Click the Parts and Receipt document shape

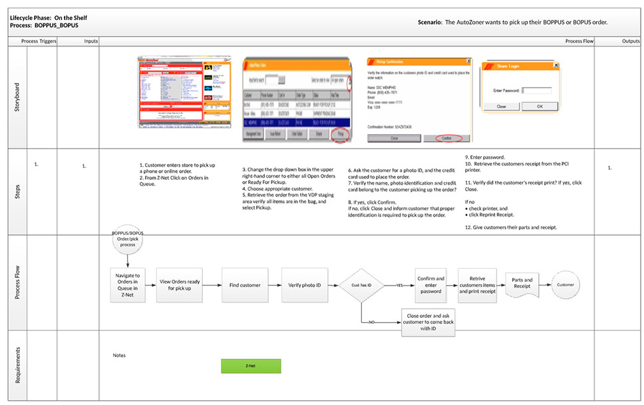[x=522, y=284]
